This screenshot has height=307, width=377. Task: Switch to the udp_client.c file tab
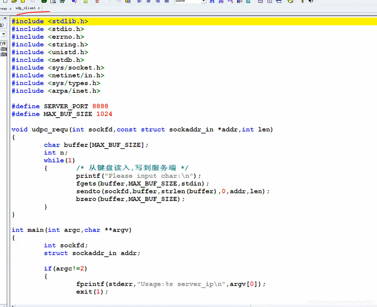pos(28,8)
